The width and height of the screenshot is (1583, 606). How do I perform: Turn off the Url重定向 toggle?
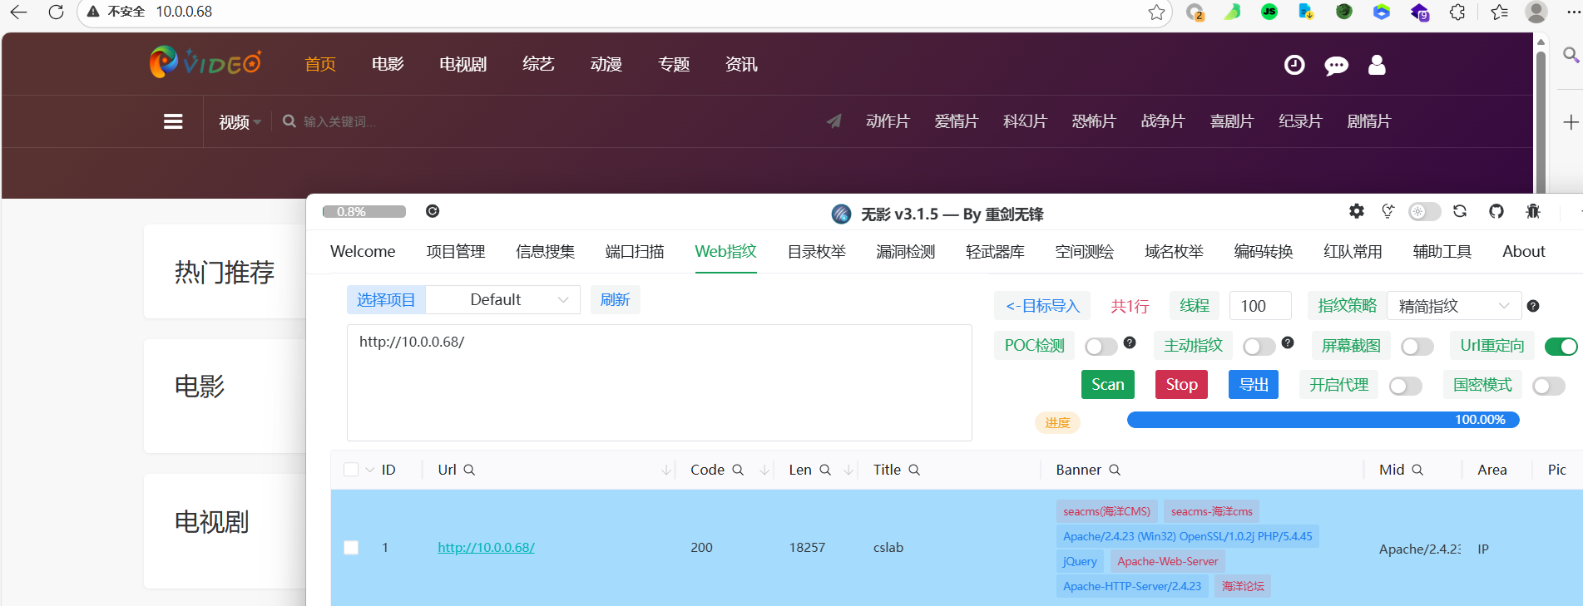click(x=1560, y=347)
